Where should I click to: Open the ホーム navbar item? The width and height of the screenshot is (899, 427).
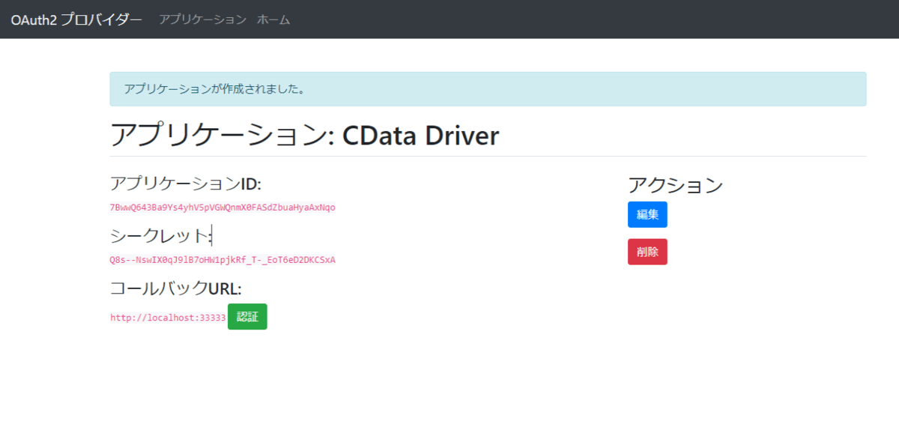tap(273, 19)
